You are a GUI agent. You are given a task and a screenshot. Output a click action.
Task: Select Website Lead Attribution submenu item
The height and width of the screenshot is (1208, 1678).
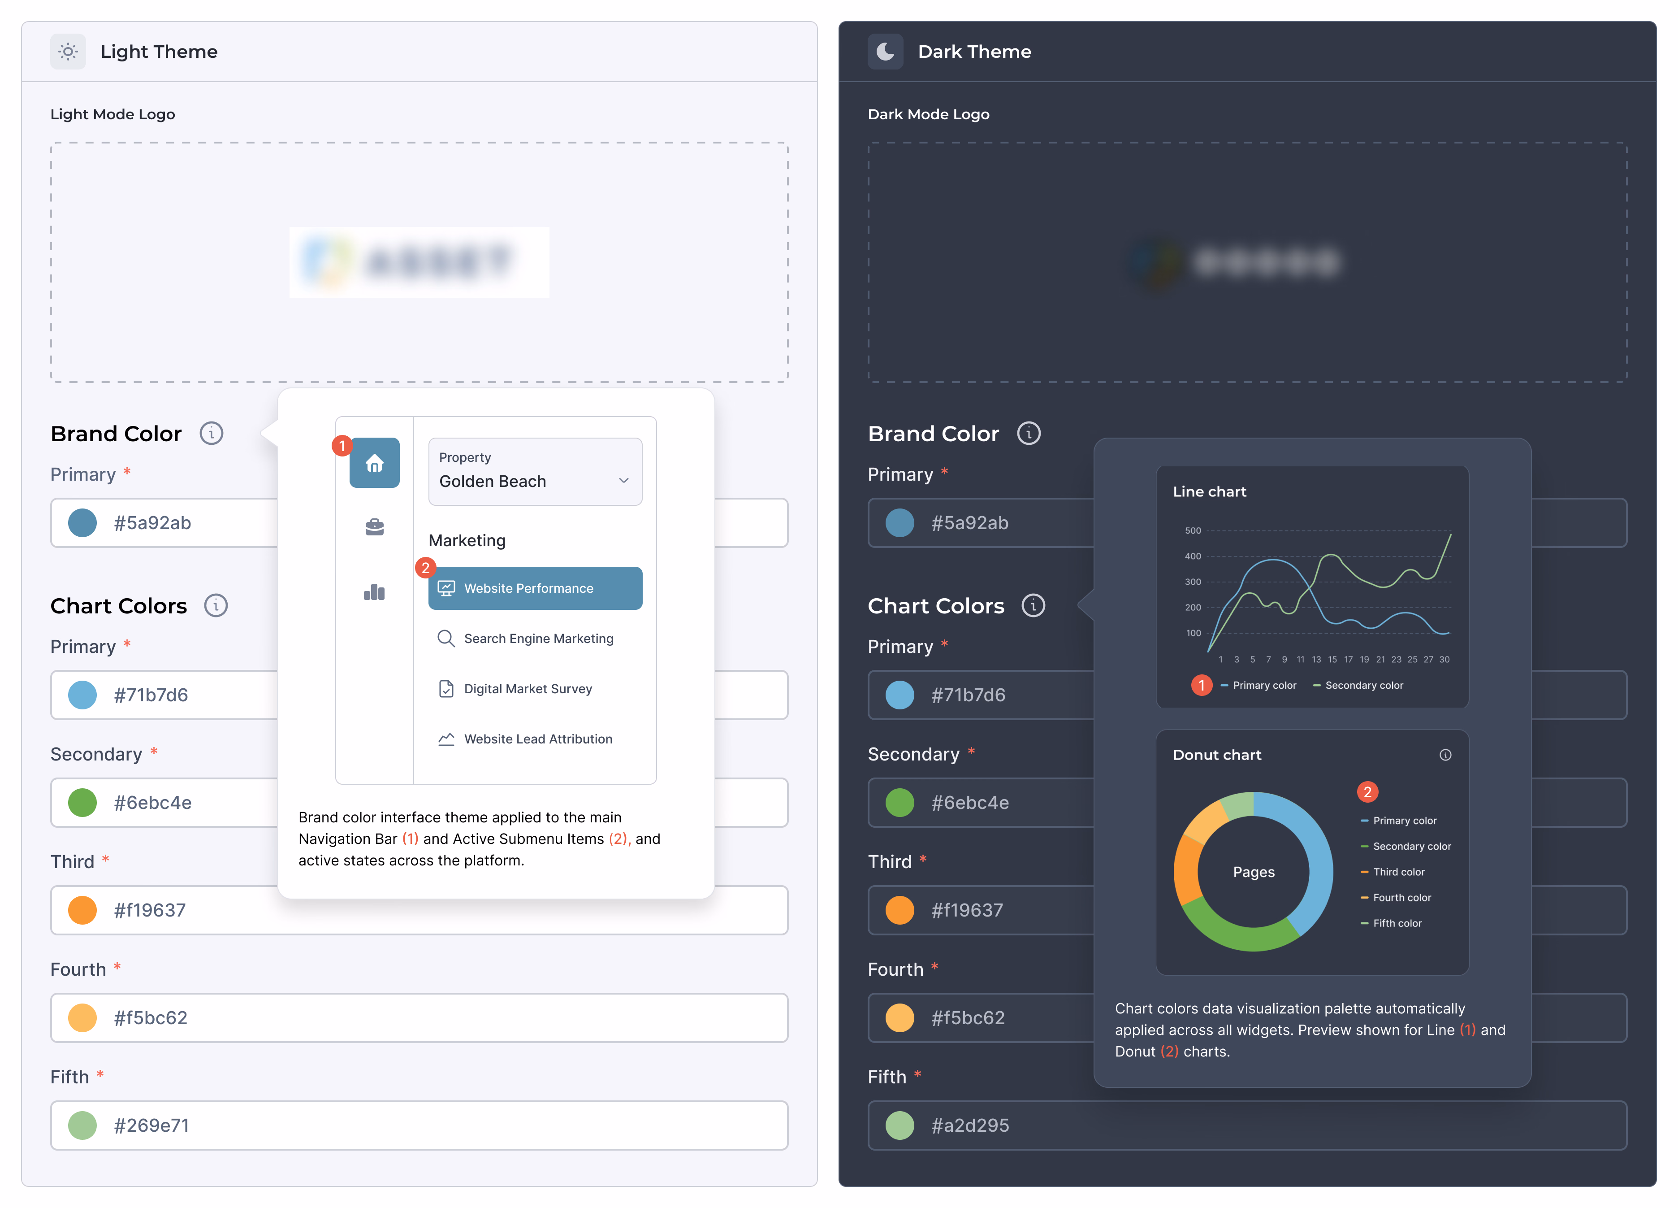click(x=535, y=739)
